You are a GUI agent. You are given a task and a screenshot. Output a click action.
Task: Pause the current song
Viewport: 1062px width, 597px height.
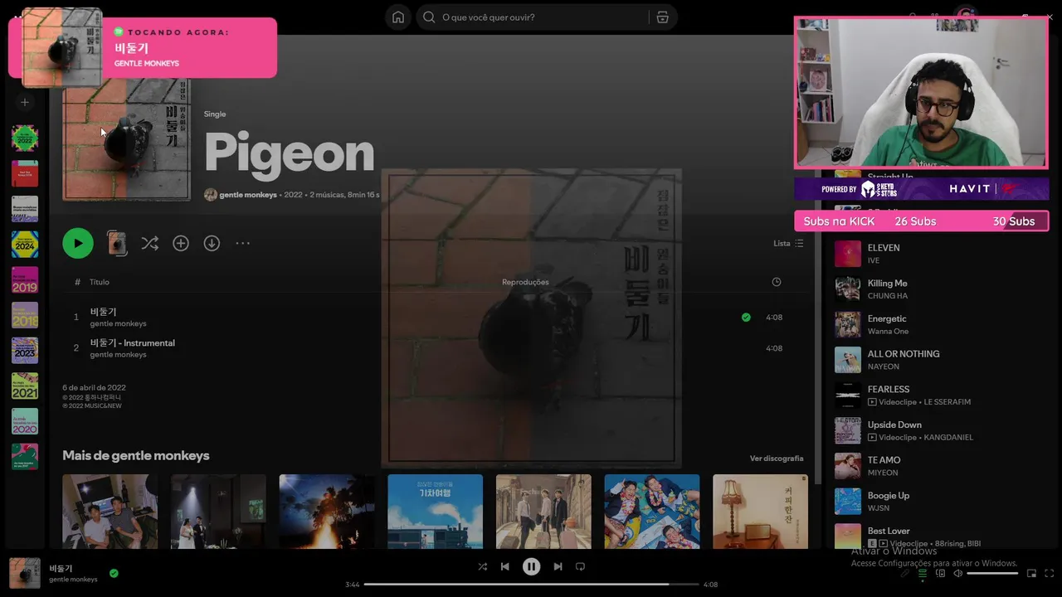tap(531, 566)
